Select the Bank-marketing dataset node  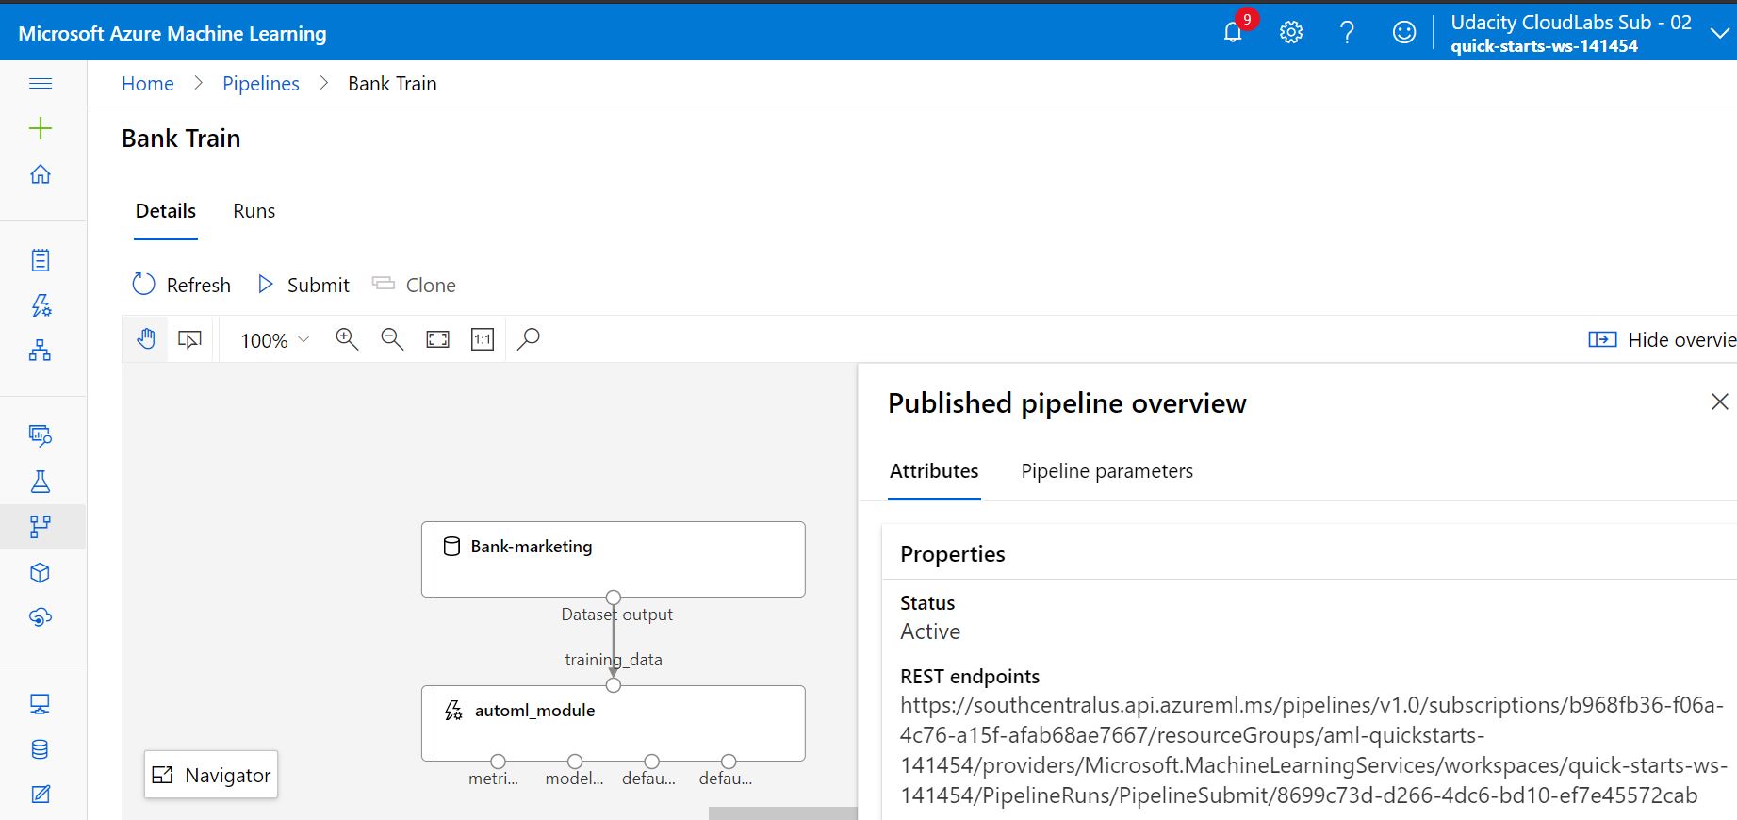(x=613, y=559)
